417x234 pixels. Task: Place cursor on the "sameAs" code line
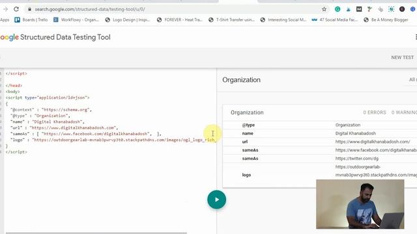click(x=85, y=134)
